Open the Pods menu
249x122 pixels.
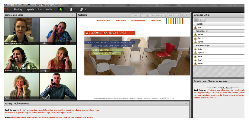pos(40,9)
